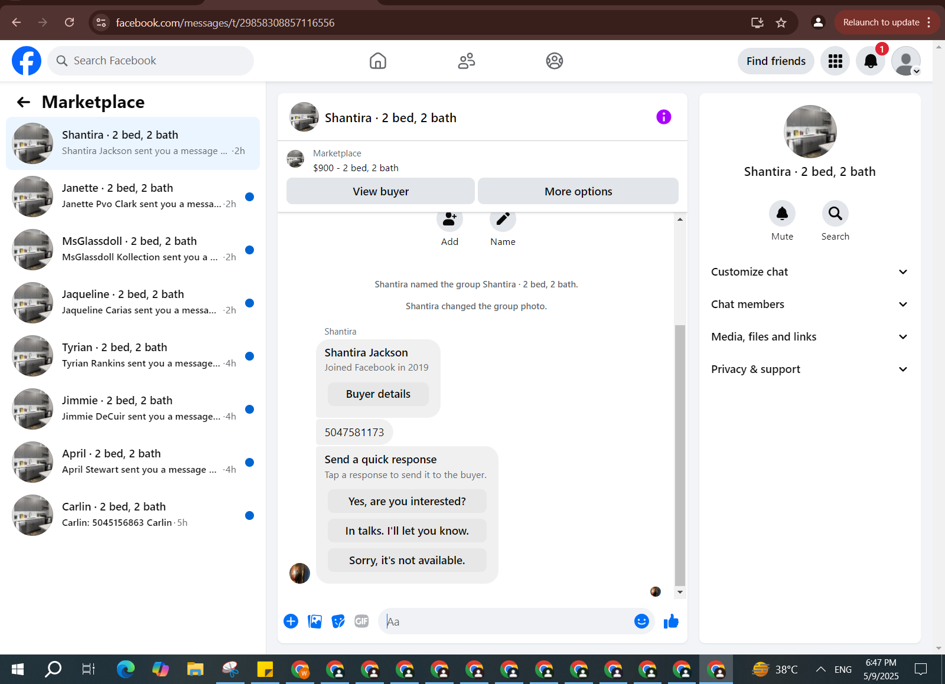
Task: Send quick response 'In talks. I'll let you know.'
Action: click(x=407, y=531)
